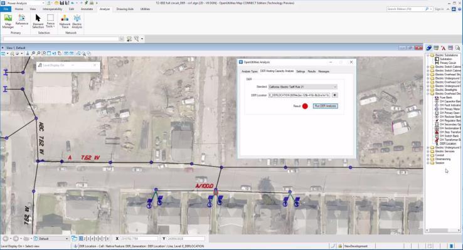Activate the Element Selection tool
Image resolution: width=463 pixels, height=250 pixels.
38,21
